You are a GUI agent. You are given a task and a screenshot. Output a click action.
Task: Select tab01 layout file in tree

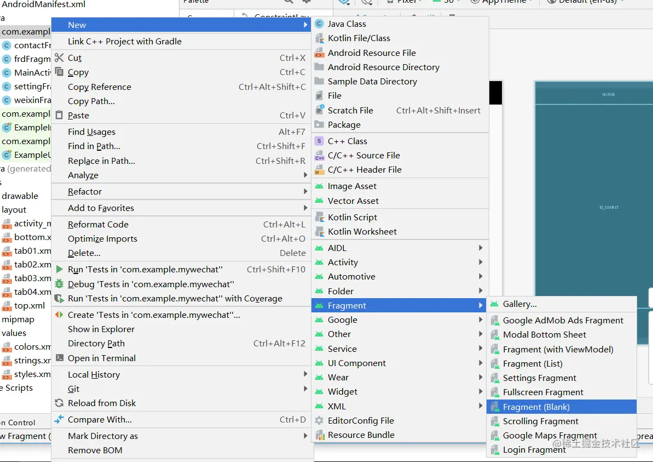[x=32, y=250]
